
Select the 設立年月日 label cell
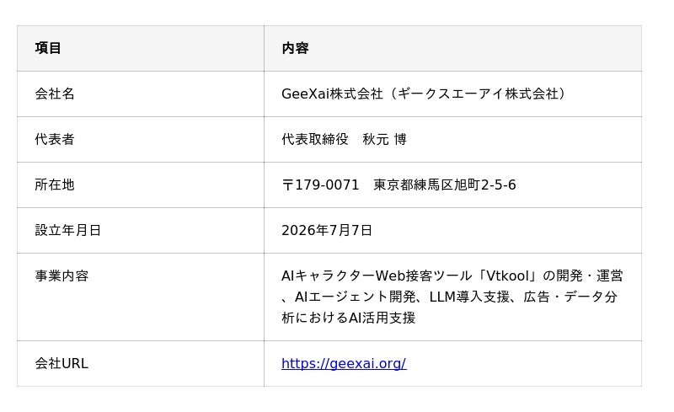141,231
